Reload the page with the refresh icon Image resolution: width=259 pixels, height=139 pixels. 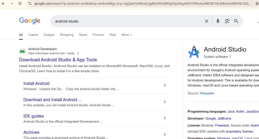coord(20,4)
